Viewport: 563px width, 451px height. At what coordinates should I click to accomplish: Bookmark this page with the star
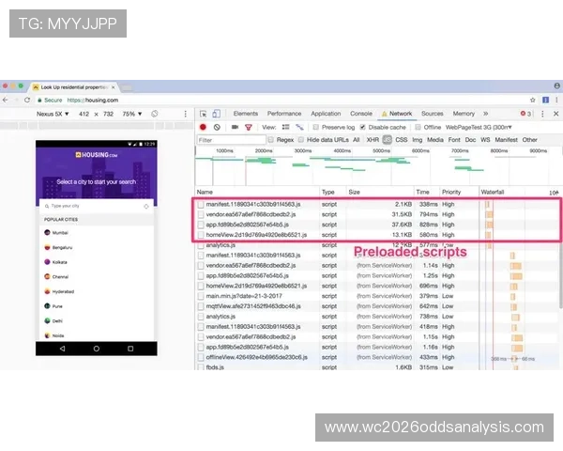tap(533, 100)
